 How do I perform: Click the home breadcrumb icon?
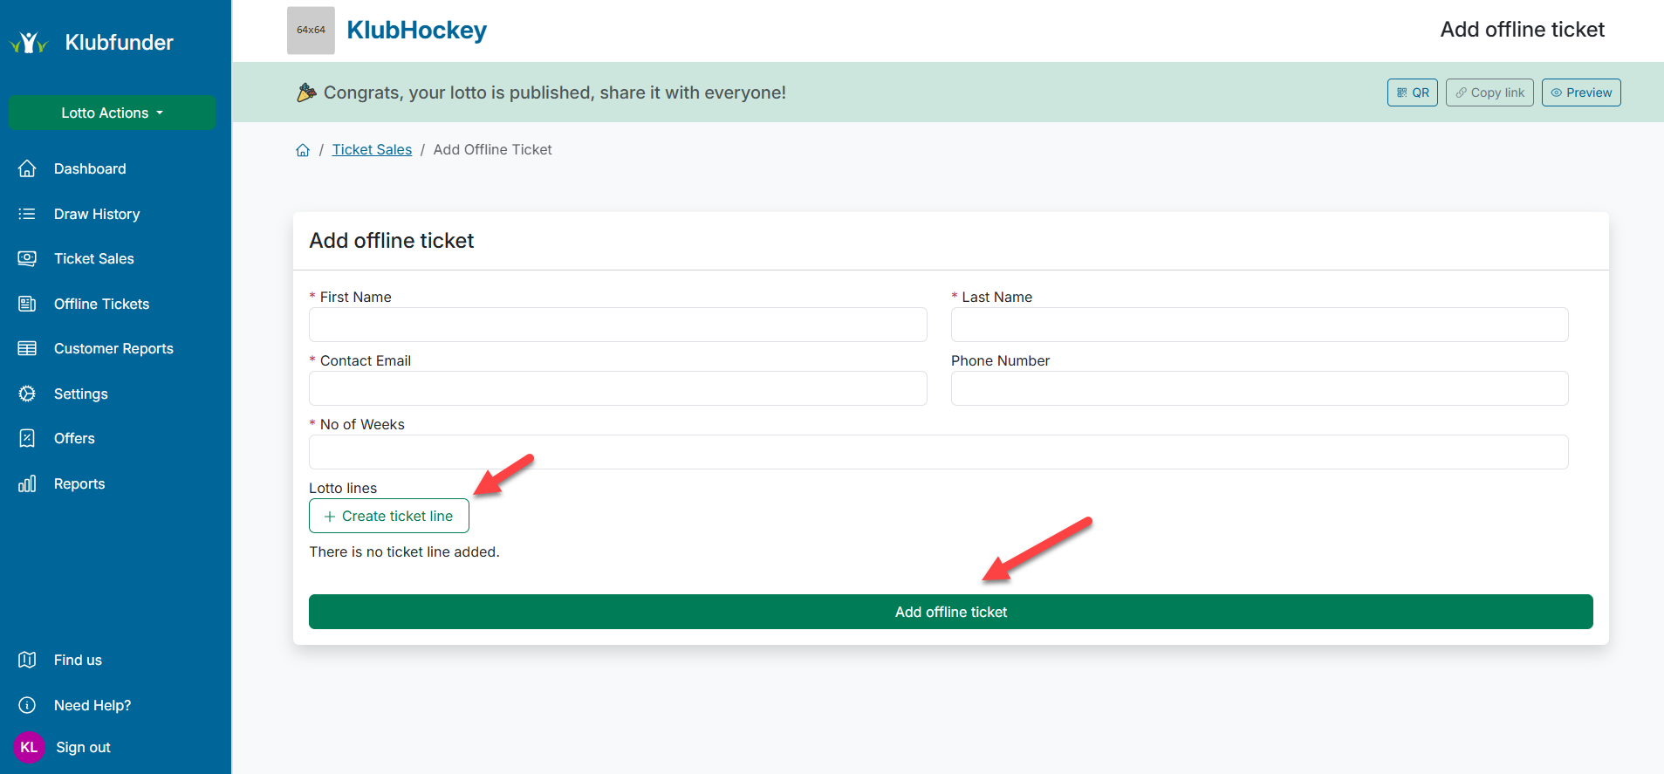303,150
